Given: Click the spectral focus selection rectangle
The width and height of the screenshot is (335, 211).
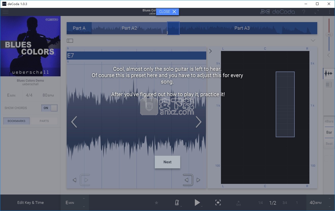Looking at the screenshot, I should tap(285, 104).
